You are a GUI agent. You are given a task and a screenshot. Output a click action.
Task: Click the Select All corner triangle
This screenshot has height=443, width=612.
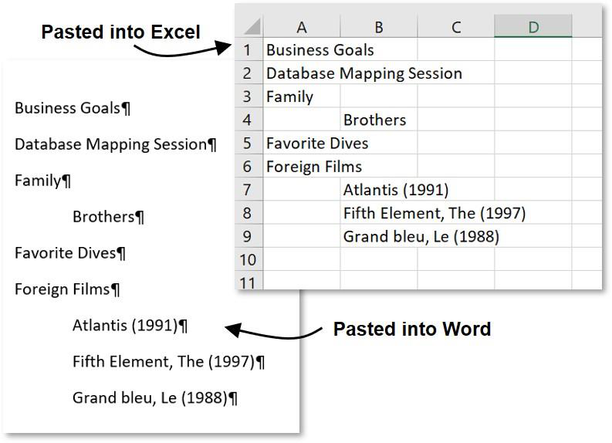250,27
